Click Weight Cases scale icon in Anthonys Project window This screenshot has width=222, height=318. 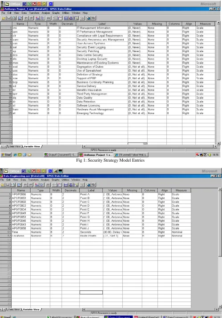(71, 18)
